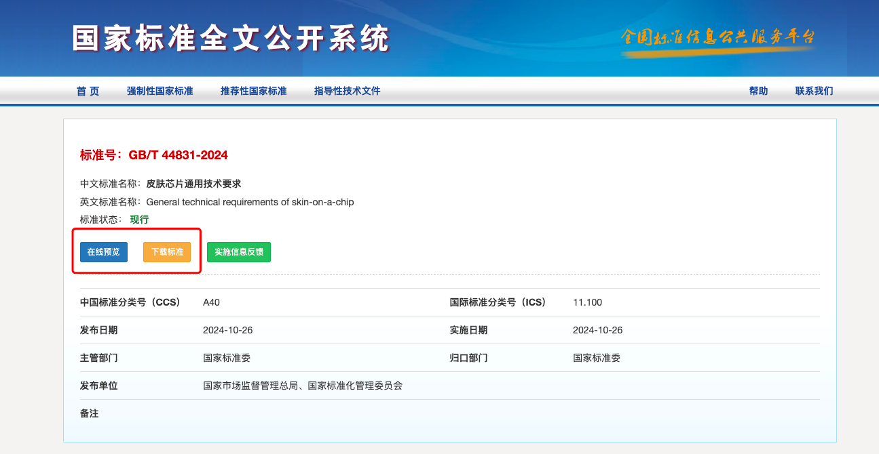This screenshot has width=879, height=454.
Task: Click the 中国标准分类号（CCS） label
Action: pyautogui.click(x=132, y=302)
